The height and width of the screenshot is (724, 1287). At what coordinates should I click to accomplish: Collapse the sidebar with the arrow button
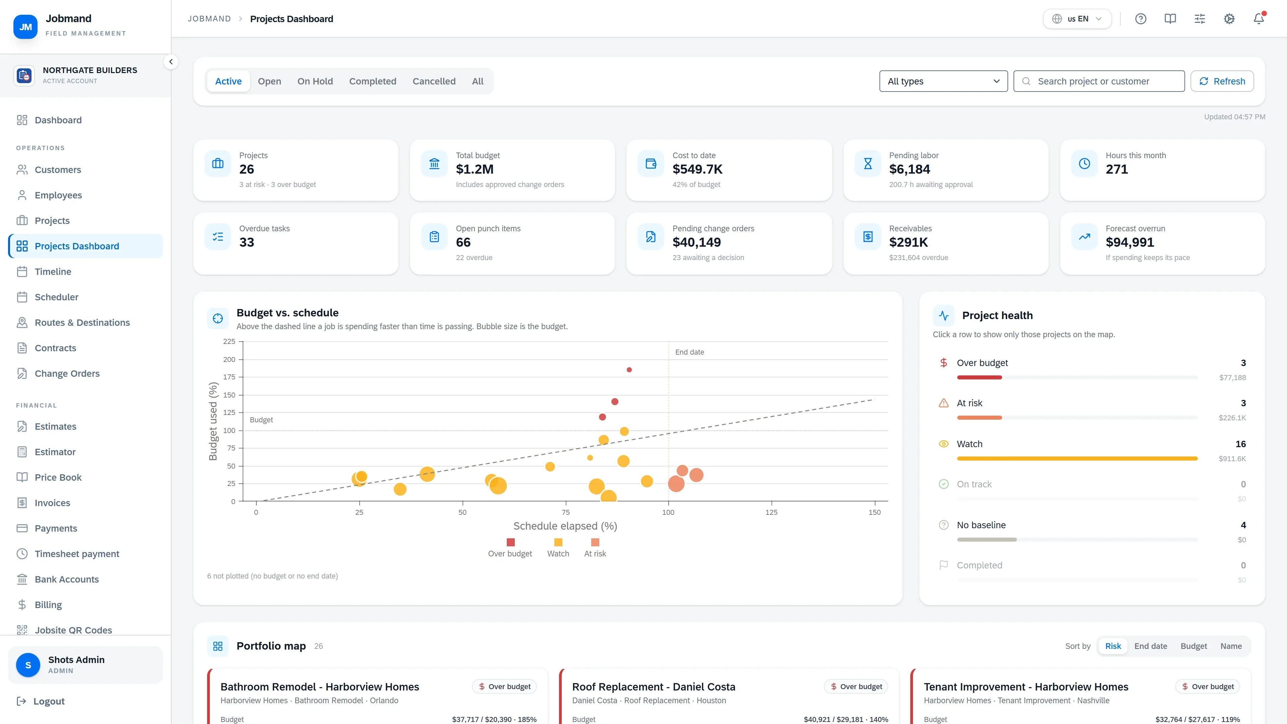click(x=171, y=62)
